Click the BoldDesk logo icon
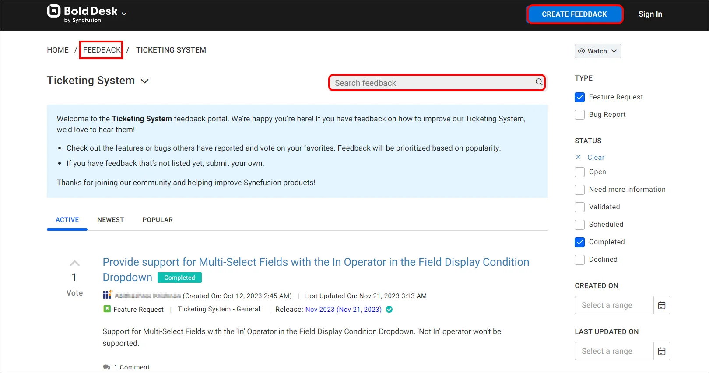Screen dimensions: 709x373 point(54,11)
